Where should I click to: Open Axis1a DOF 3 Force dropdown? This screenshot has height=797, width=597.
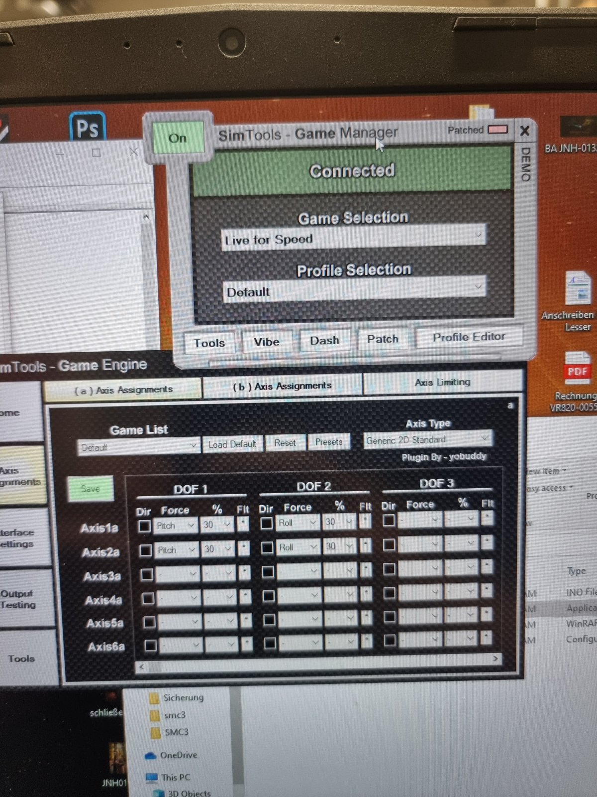420,520
